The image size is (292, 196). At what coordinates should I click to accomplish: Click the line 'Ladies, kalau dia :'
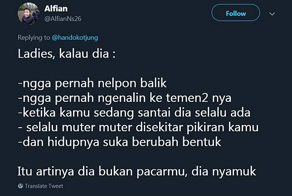coord(67,54)
